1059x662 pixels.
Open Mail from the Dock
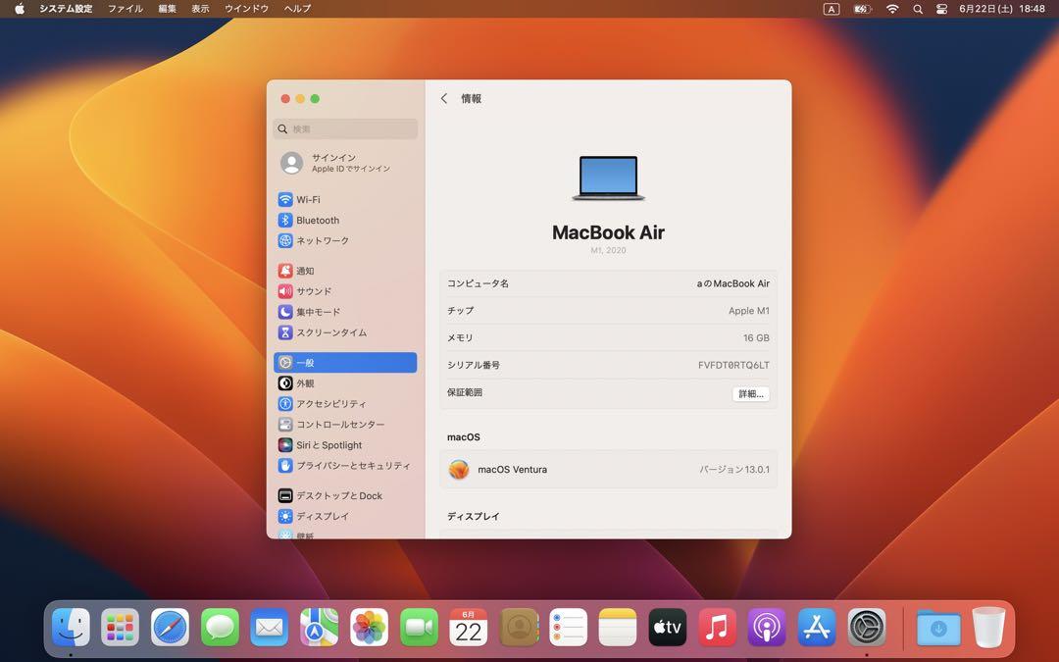(270, 628)
